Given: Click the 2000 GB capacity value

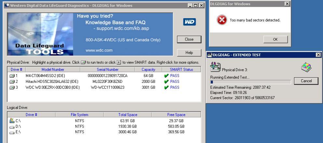Looking at the screenshot, I should (x=148, y=82).
